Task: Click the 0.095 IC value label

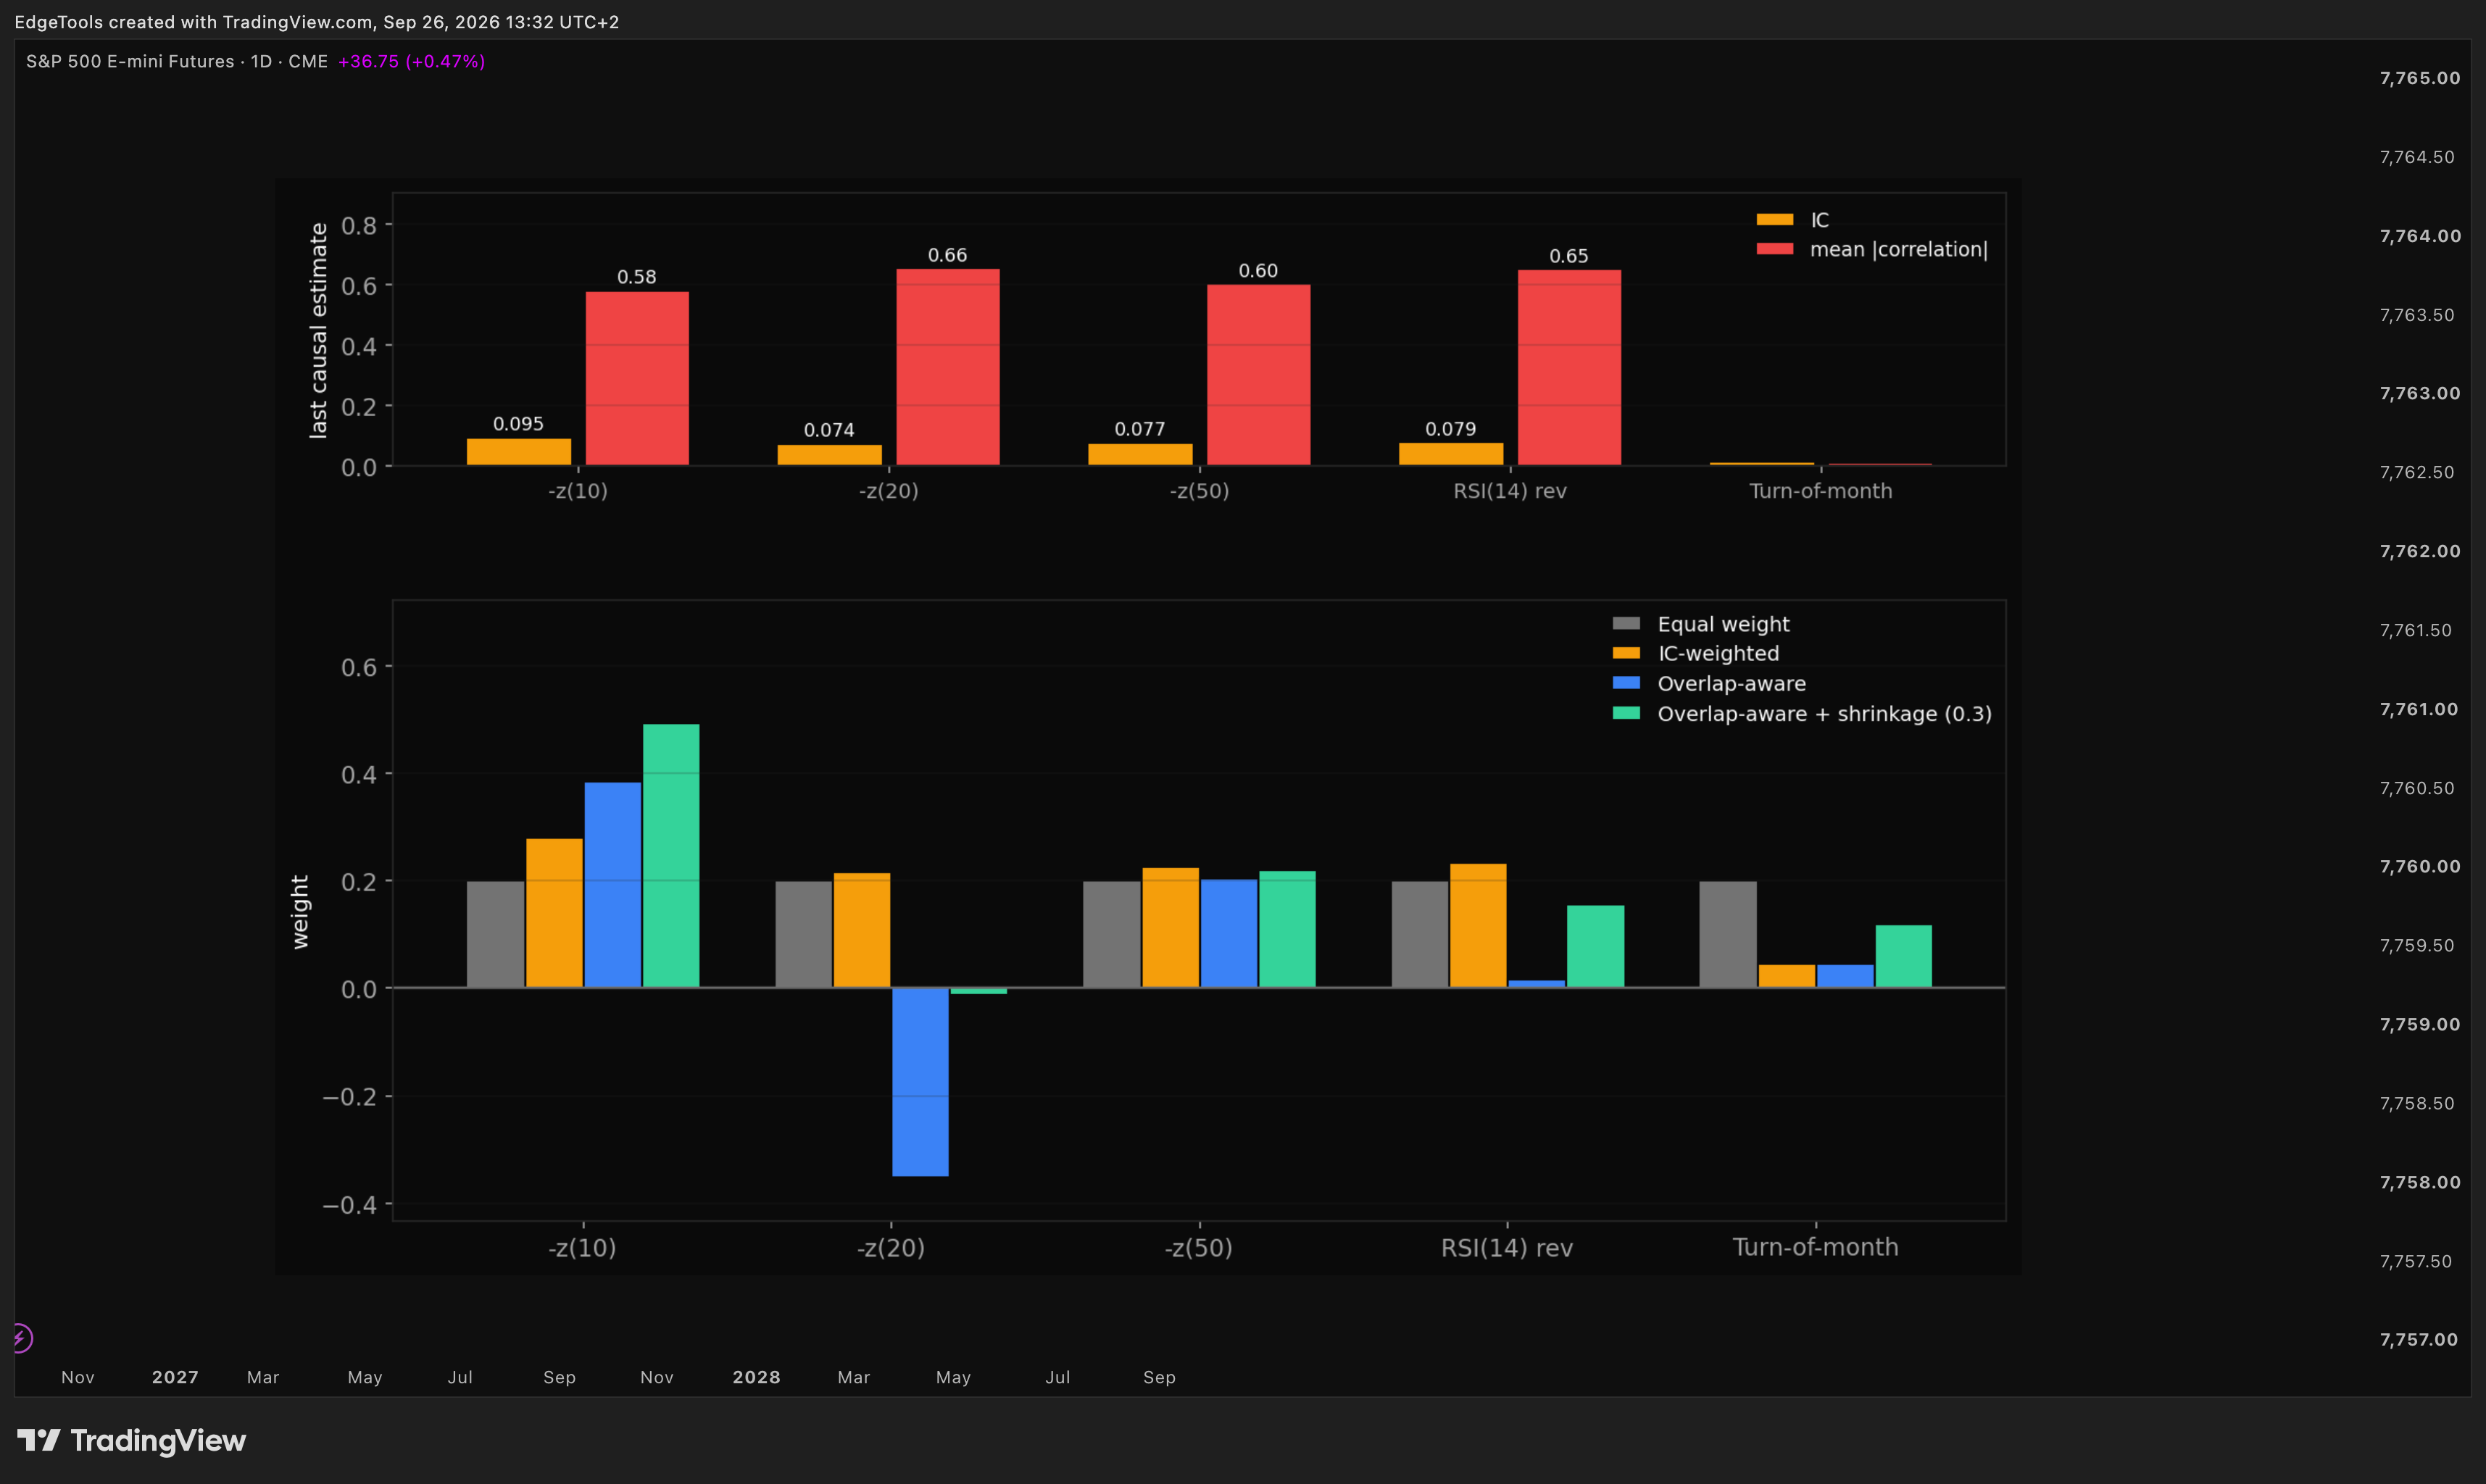Action: [518, 424]
